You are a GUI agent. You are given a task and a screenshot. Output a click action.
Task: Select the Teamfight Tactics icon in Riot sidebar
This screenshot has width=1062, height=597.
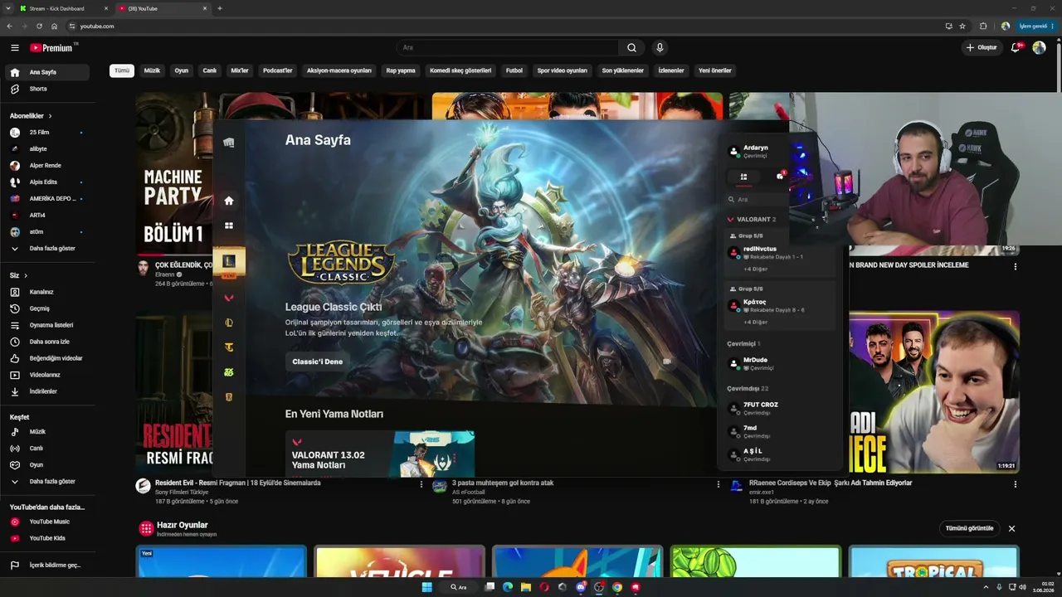click(229, 347)
